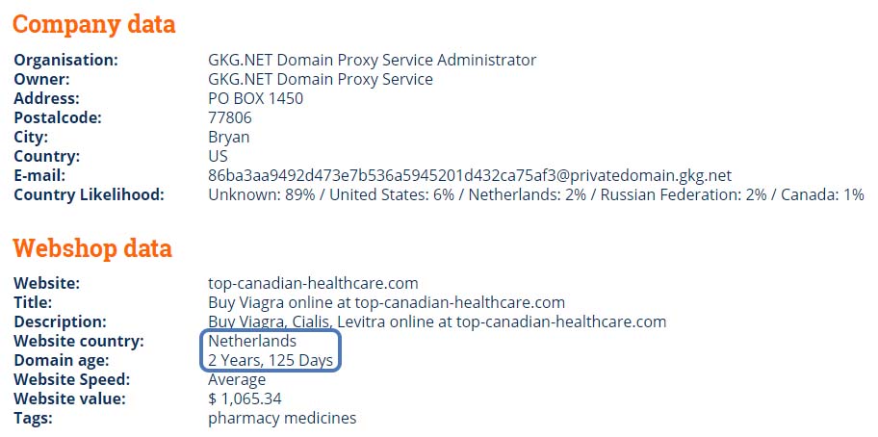Viewport: 878px width, 437px height.
Task: Click the country value US
Action: coord(218,157)
